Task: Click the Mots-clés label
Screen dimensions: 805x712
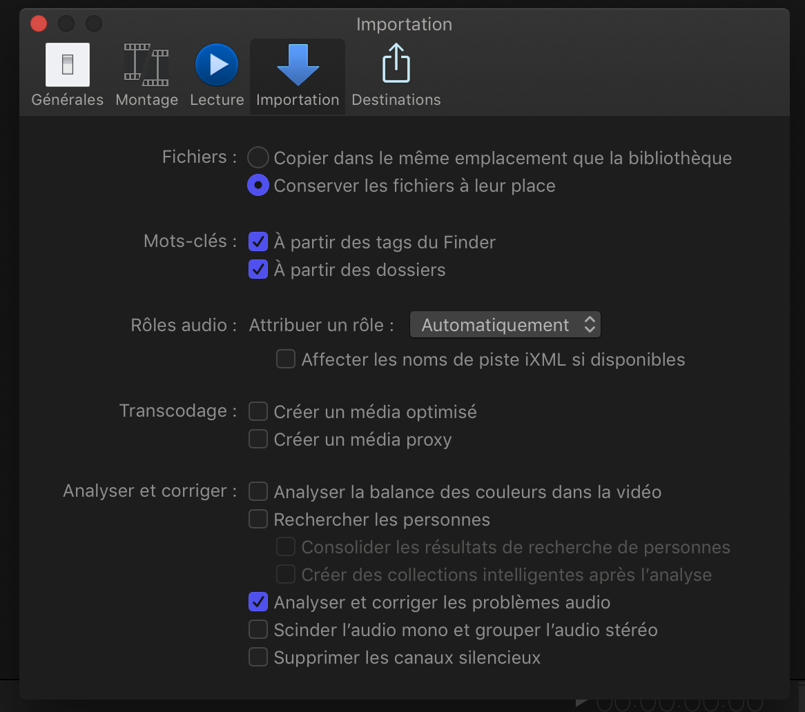Action: (190, 241)
